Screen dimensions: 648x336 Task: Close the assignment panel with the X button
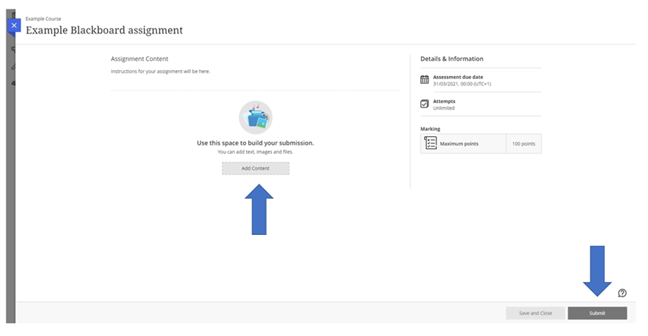14,26
